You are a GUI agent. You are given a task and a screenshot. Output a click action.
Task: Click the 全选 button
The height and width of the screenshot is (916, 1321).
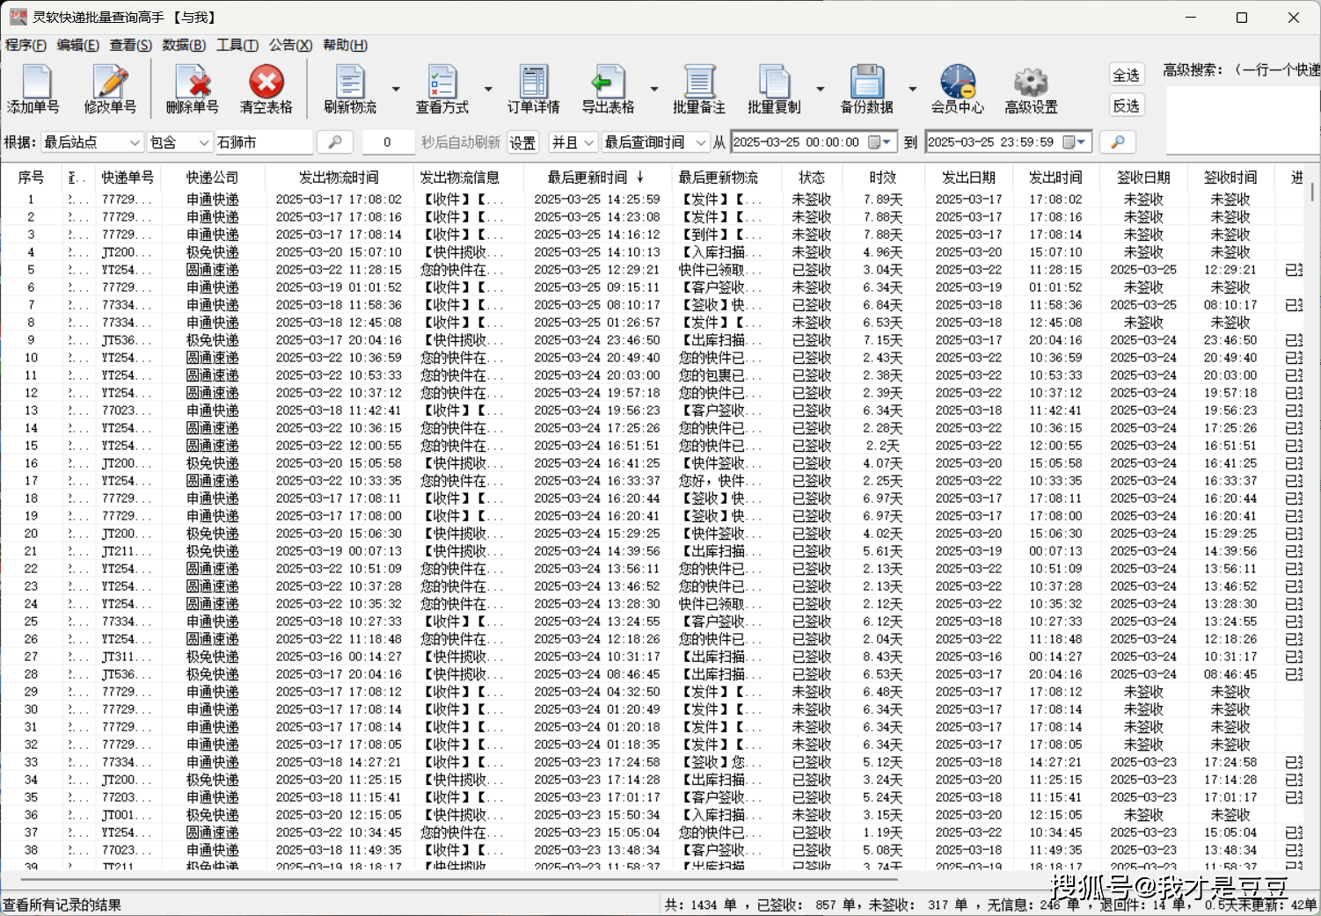(x=1126, y=75)
